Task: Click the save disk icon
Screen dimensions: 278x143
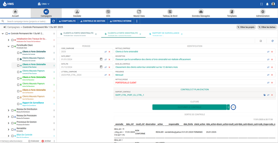Action: (261, 41)
